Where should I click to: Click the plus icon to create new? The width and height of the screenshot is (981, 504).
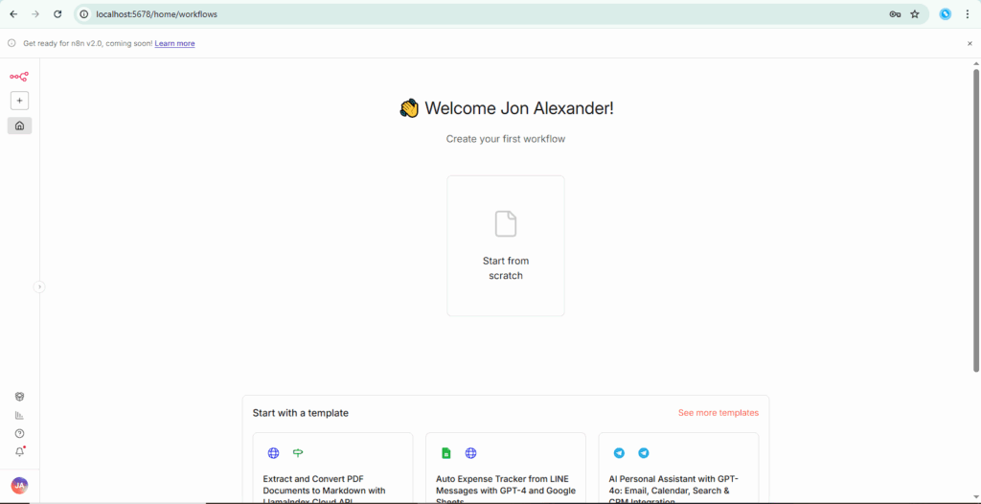point(19,101)
